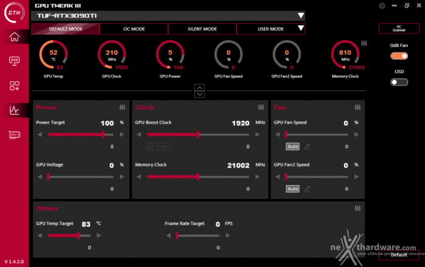The image size is (425, 267).
Task: Increase GPU Boost Clock with right arrow
Action: [258, 135]
